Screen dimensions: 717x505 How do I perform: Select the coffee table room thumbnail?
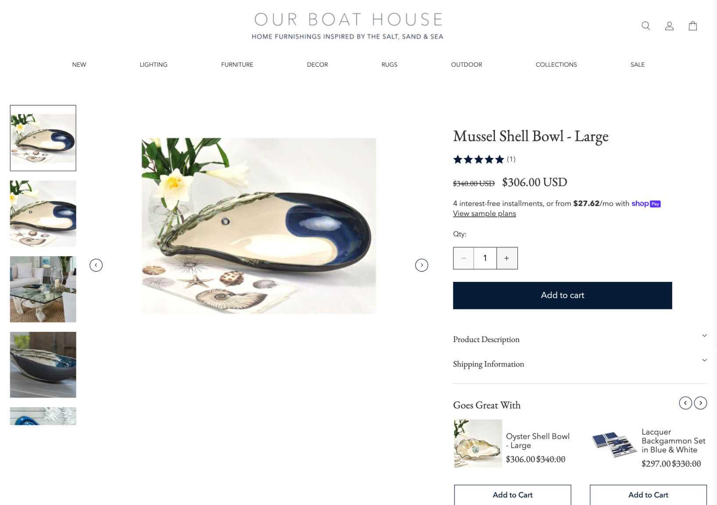[x=43, y=289]
